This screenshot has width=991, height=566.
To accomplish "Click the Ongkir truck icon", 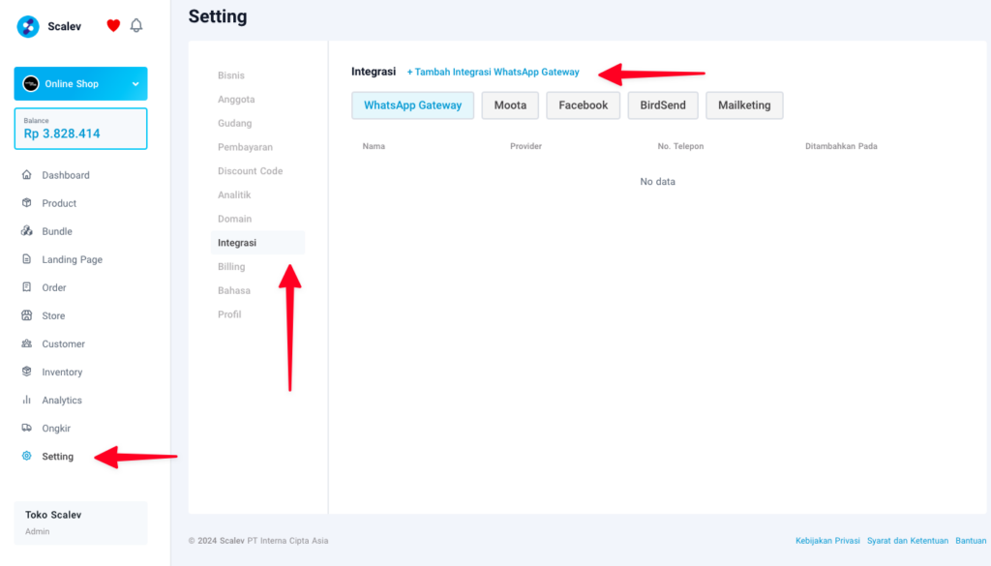I will coord(26,428).
